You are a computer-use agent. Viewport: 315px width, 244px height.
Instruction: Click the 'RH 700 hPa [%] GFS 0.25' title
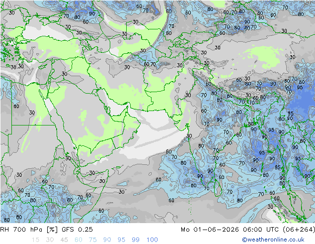[46, 230]
